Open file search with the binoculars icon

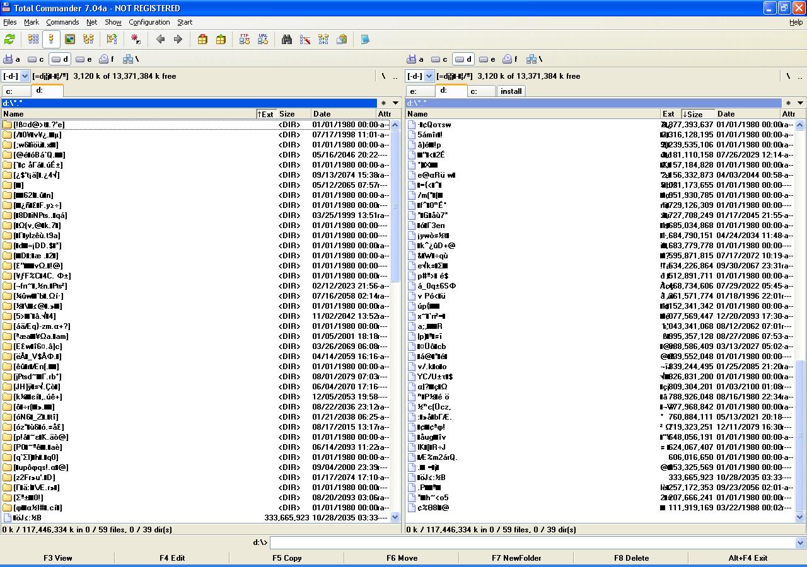pos(287,39)
